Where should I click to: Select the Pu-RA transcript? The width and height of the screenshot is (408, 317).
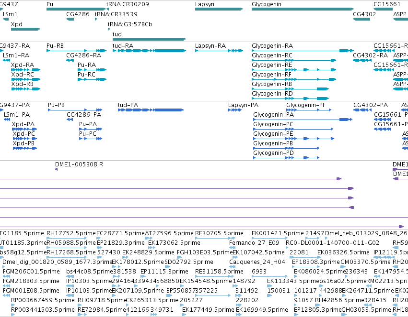coord(92,70)
